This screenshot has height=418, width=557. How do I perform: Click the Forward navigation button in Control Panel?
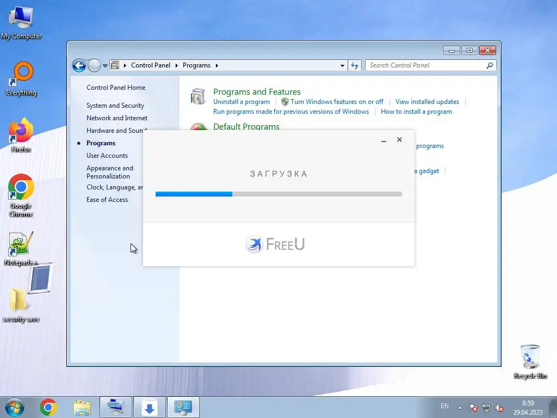[94, 65]
